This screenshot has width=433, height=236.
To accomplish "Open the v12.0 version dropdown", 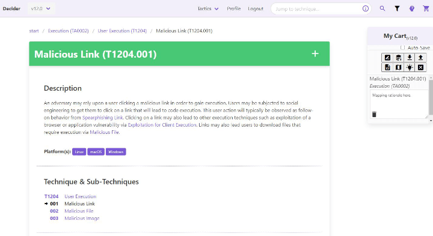I will 41,8.
